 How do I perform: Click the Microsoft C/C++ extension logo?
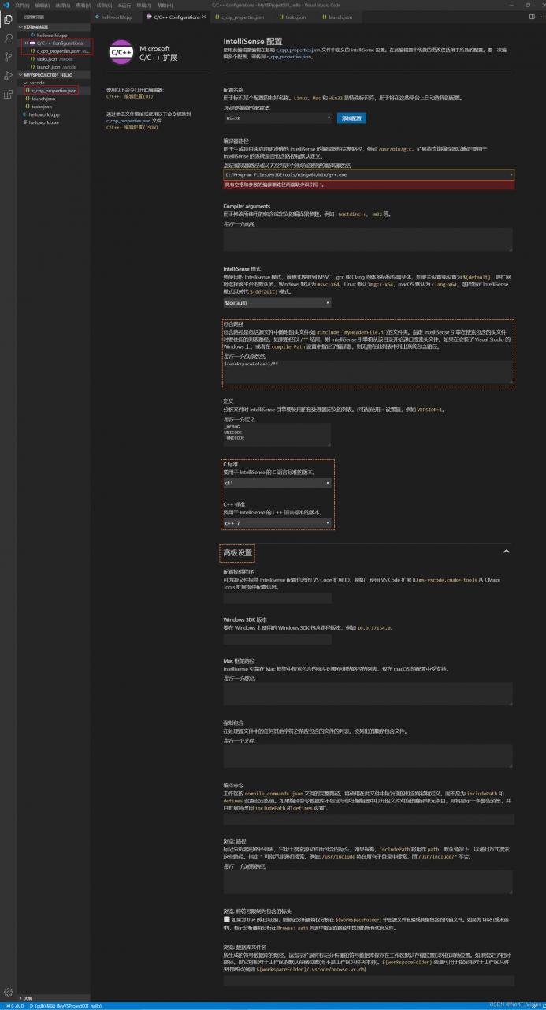(x=122, y=52)
